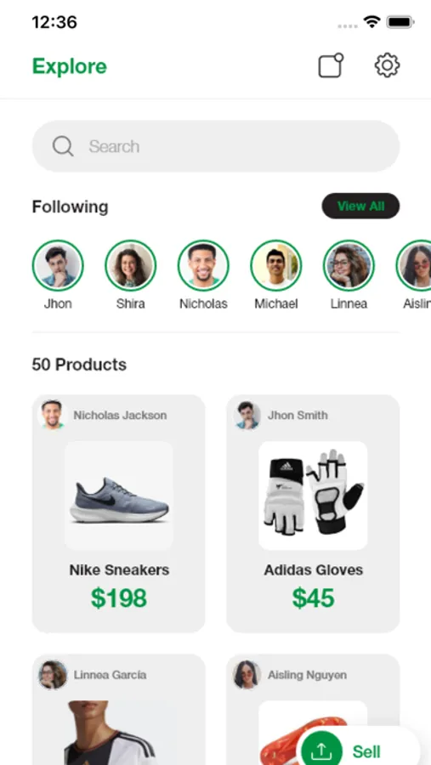Tap Aisling Nguyen's seller avatar
The image size is (431, 765).
tap(247, 675)
